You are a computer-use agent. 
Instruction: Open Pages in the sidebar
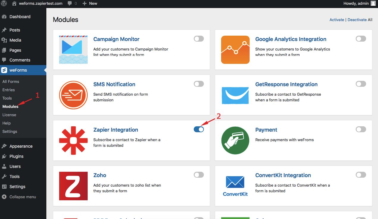[x=23, y=50]
